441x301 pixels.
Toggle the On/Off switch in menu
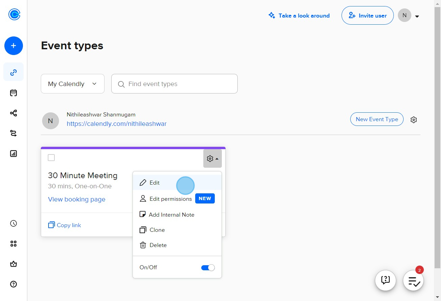208,268
